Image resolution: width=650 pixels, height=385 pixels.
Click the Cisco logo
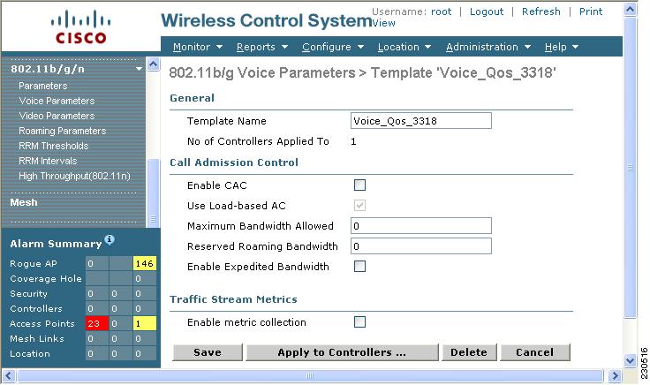tap(81, 27)
